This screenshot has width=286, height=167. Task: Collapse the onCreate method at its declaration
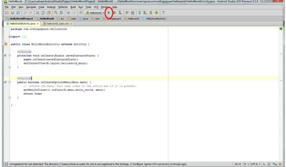[10, 56]
